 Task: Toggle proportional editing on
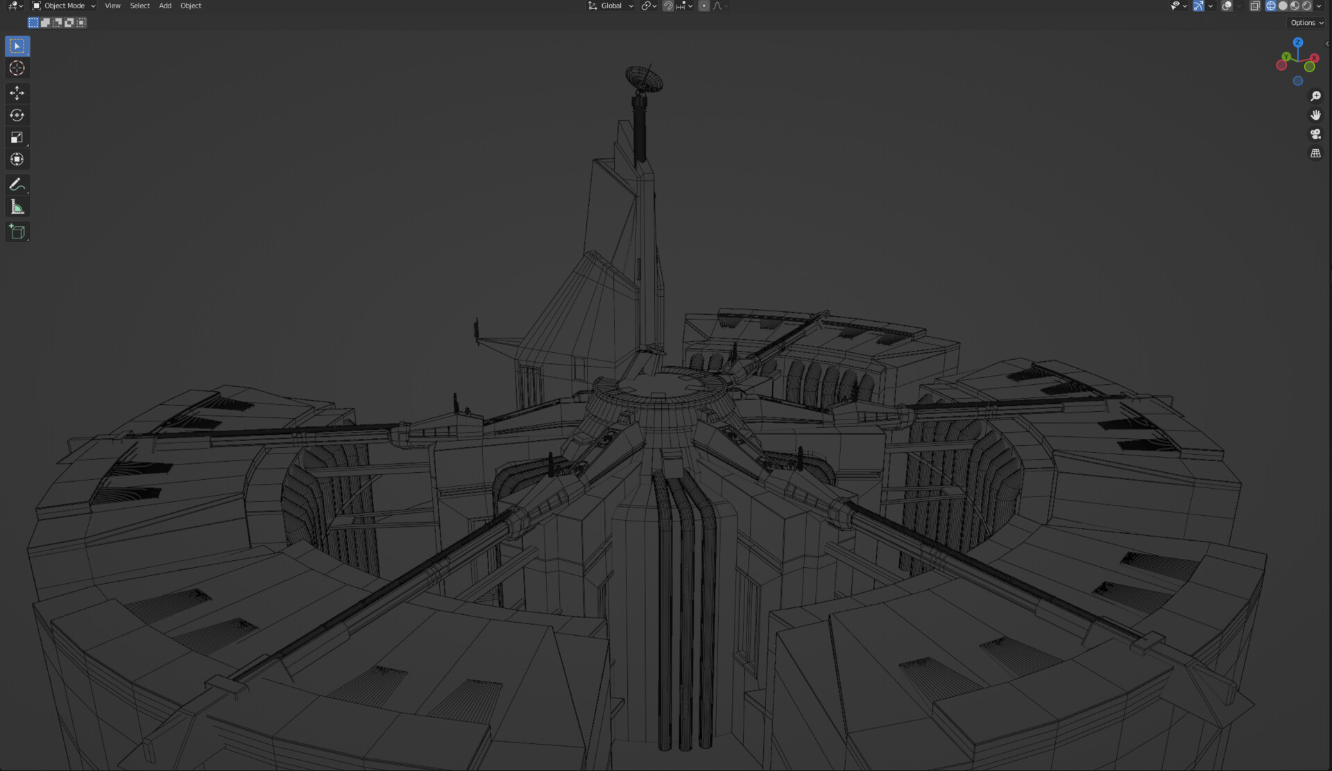click(703, 6)
